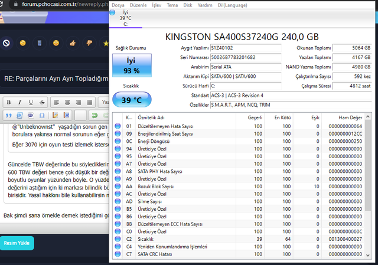This screenshot has height=265, width=378.
Task: Insert special character with Omega icon
Action: click(x=41, y=114)
